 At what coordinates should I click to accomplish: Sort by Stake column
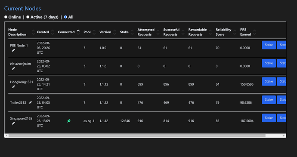click(132, 32)
